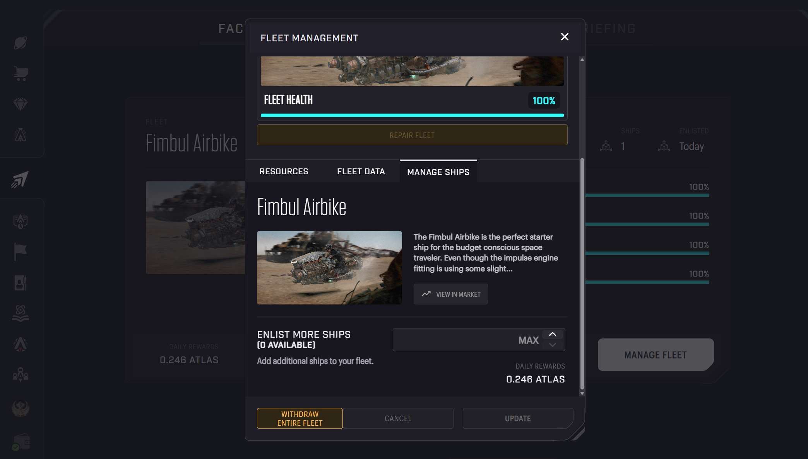Screen dimensions: 808x459
Task: Open the planet icon in the sidebar
Action: click(21, 42)
